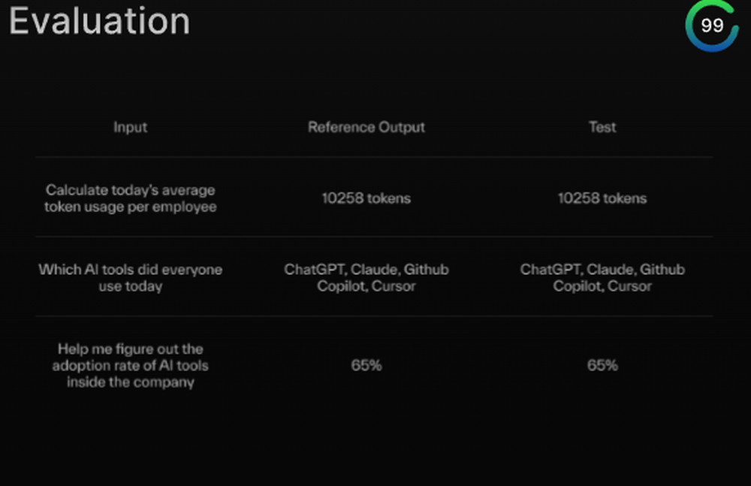Viewport: 751px width, 486px height.
Task: Click 'Help me figure out the' text line
Action: (130, 349)
